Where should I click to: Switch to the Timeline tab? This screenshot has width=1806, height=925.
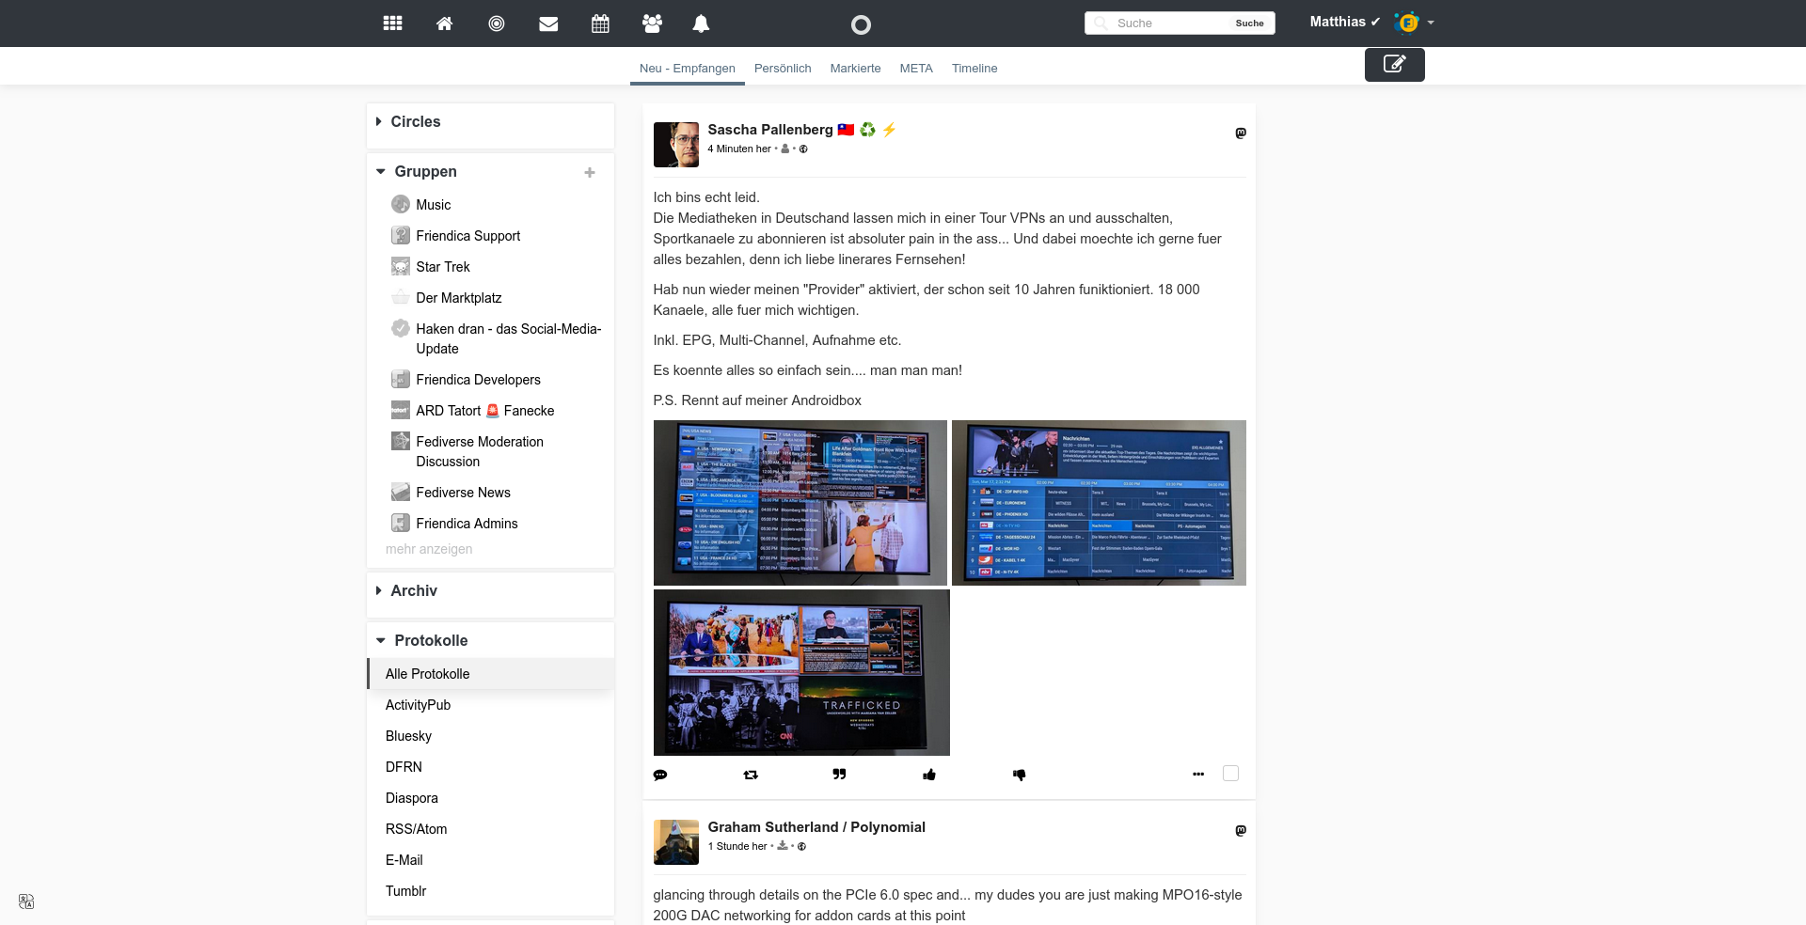coord(974,69)
